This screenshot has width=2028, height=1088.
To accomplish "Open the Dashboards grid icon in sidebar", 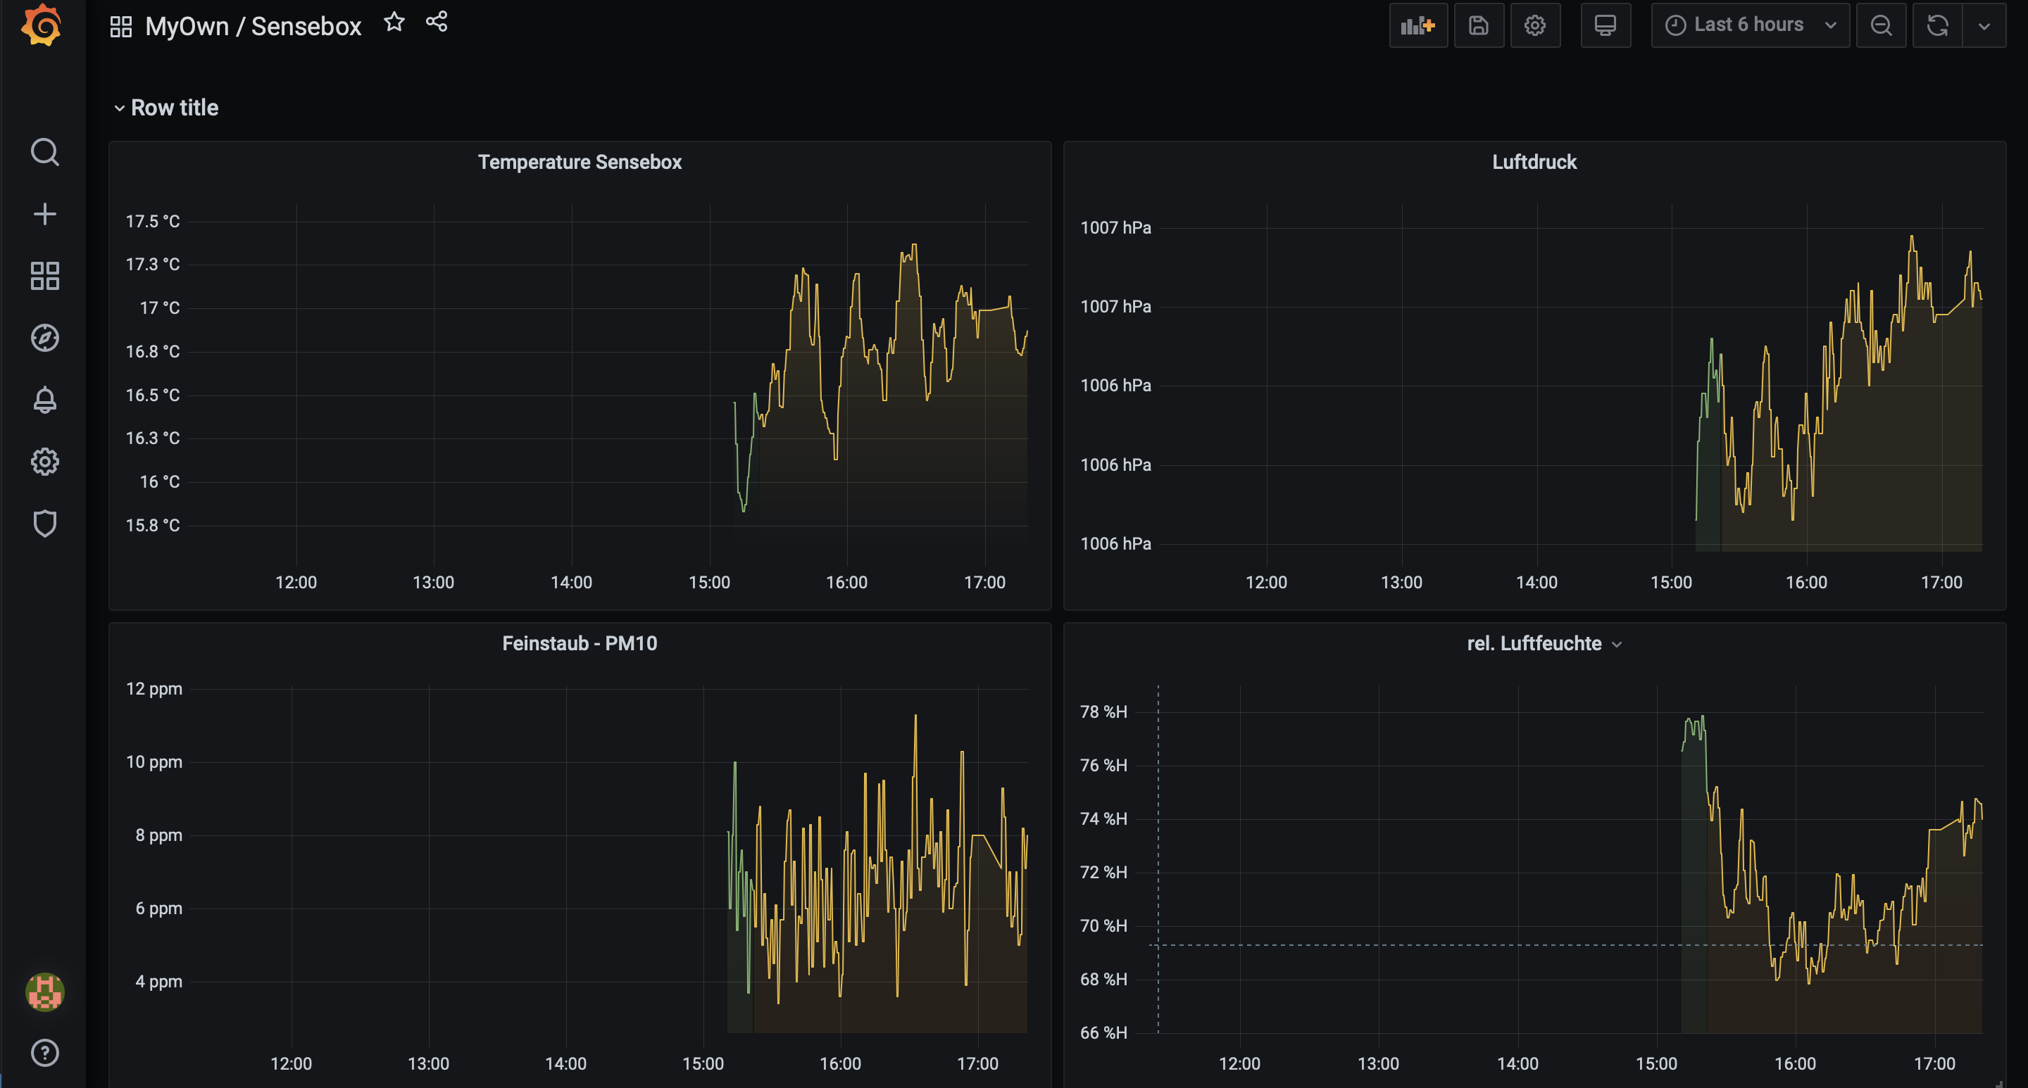I will (45, 276).
